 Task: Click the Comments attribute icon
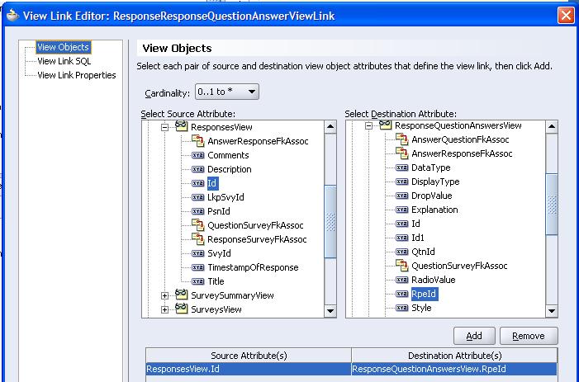click(198, 155)
